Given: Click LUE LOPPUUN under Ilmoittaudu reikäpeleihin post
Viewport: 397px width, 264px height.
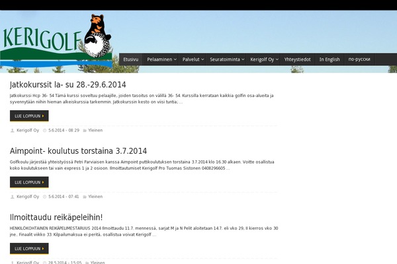Looking at the screenshot, I should [29, 249].
